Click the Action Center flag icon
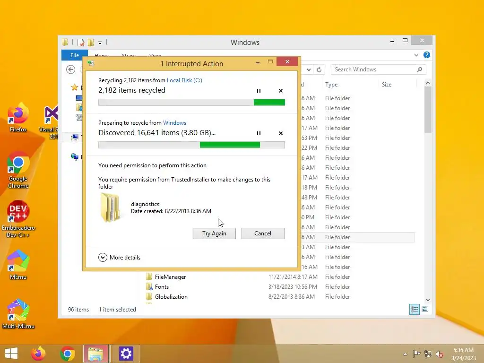The height and width of the screenshot is (363, 484). click(x=417, y=354)
